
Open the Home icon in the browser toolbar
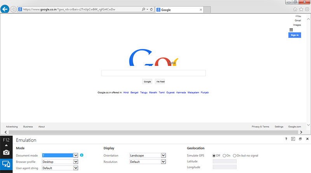pos(295,9)
